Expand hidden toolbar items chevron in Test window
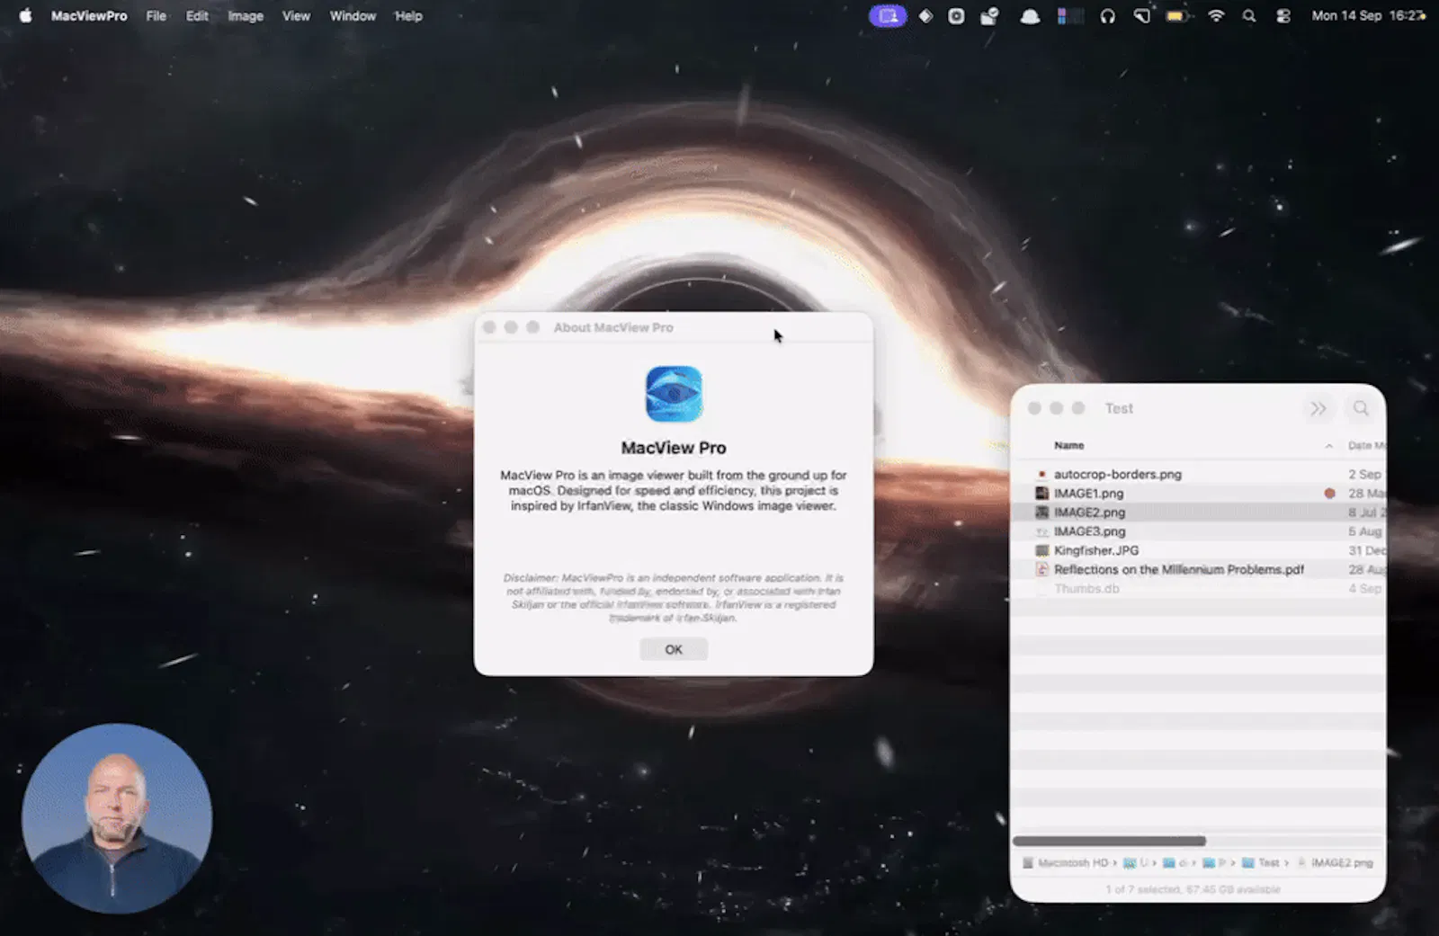 click(1318, 408)
